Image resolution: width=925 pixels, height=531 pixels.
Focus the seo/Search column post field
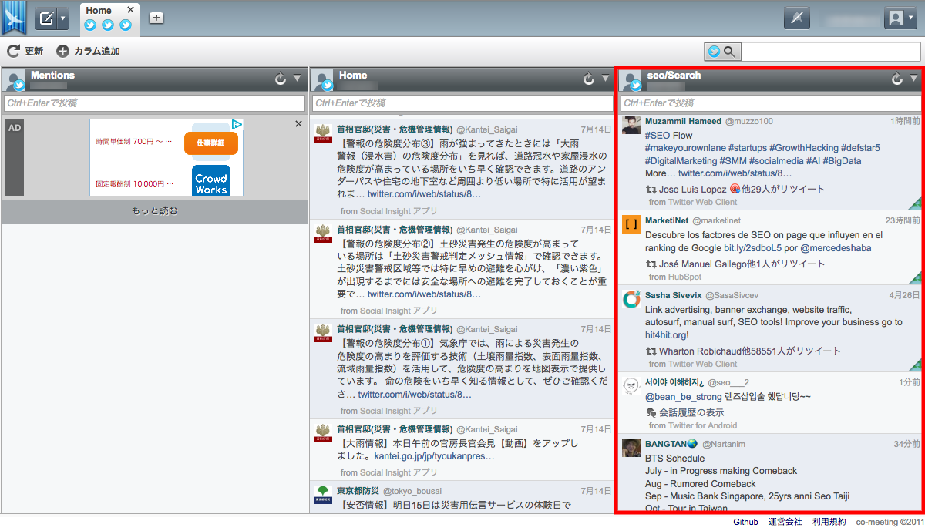(771, 103)
